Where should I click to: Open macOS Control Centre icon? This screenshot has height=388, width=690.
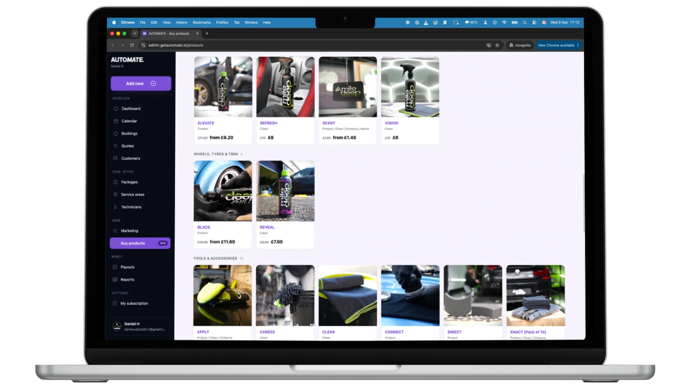(x=534, y=22)
